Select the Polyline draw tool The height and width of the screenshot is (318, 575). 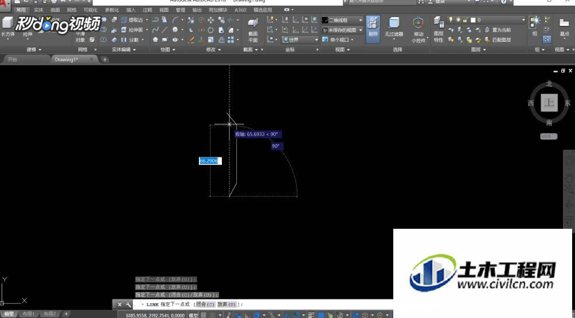(155, 20)
